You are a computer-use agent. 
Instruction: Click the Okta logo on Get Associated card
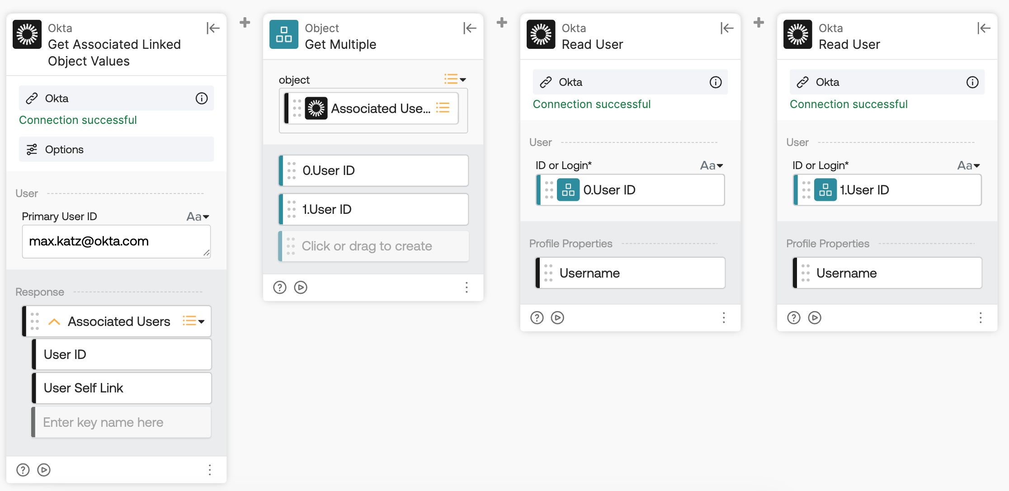point(27,34)
